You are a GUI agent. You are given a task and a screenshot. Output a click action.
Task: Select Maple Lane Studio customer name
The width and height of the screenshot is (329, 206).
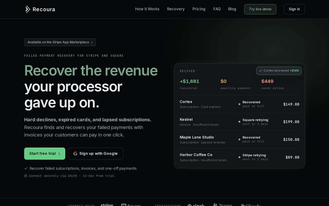point(197,137)
